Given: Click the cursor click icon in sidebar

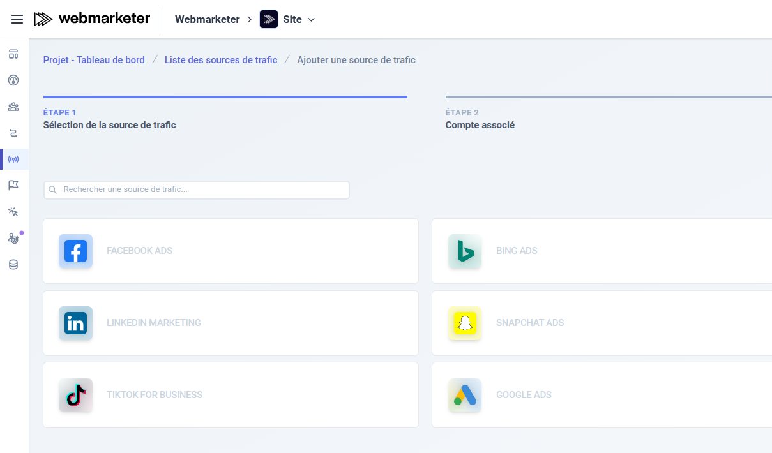Looking at the screenshot, I should (13, 211).
